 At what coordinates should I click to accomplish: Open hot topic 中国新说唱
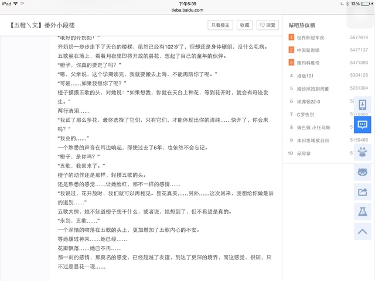coord(308,50)
